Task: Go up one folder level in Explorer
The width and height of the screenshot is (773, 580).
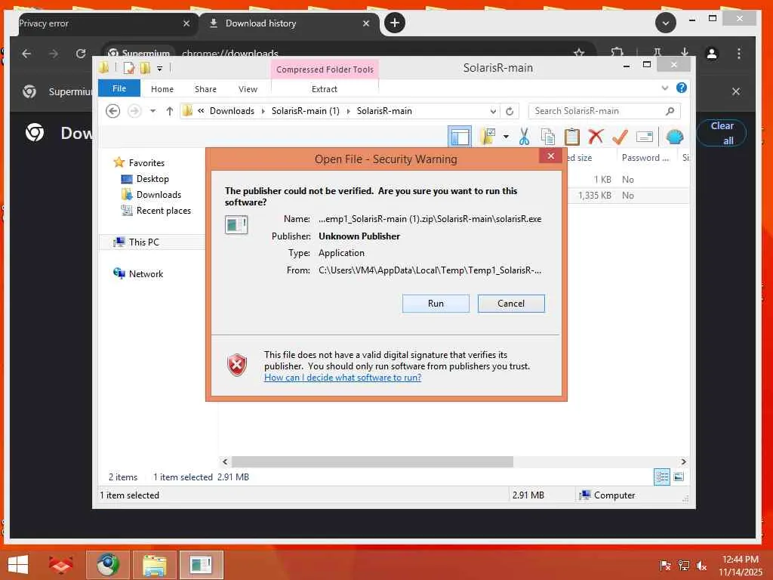Action: [x=170, y=111]
